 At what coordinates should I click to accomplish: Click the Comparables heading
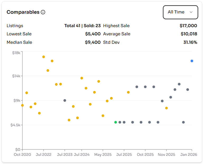click(x=23, y=12)
